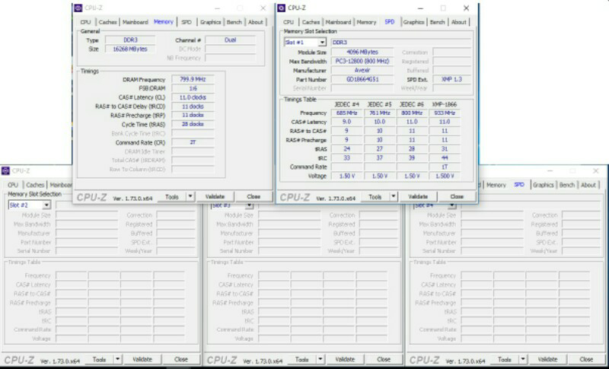Click the JEDEC #4 frequency value 685 MHz

[x=347, y=113]
